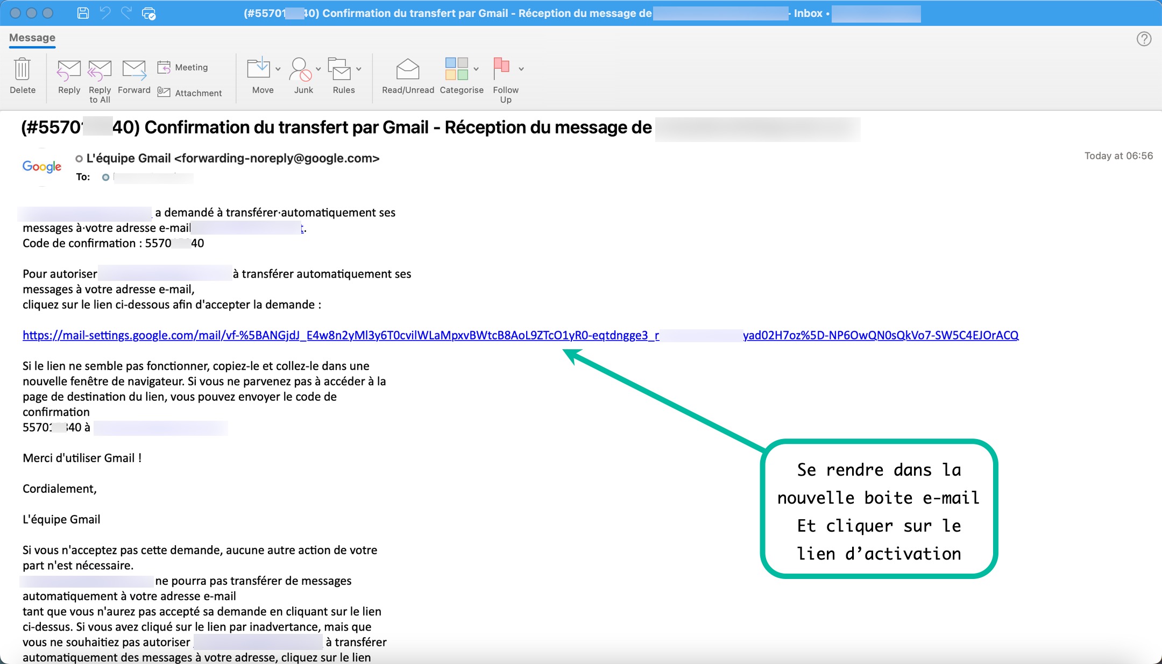Click the save icon in title bar

[83, 13]
